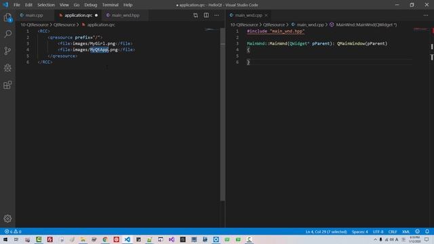Select the main_wnd.cpp tab in right group
Image resolution: width=434 pixels, height=244 pixels.
coord(248,15)
